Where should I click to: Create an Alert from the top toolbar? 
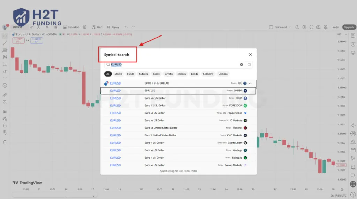(97, 27)
